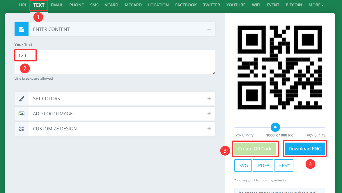Click the paintbrush icon for Set Colors
The height and width of the screenshot is (193, 342).
point(21,99)
